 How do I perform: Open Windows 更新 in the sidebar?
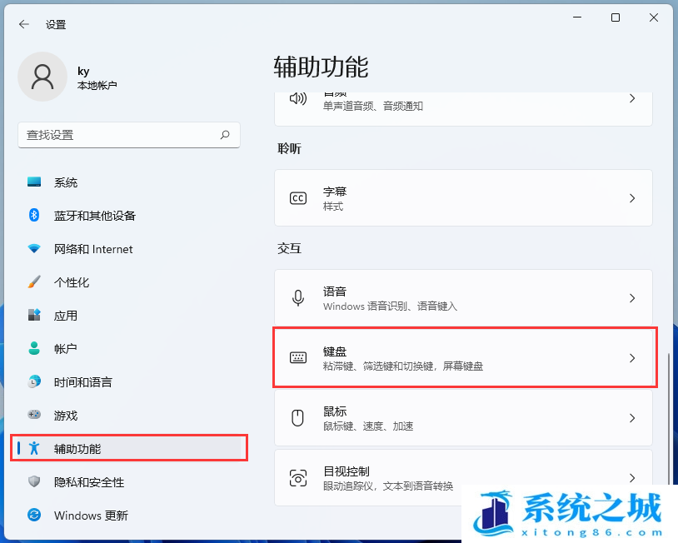pyautogui.click(x=129, y=515)
